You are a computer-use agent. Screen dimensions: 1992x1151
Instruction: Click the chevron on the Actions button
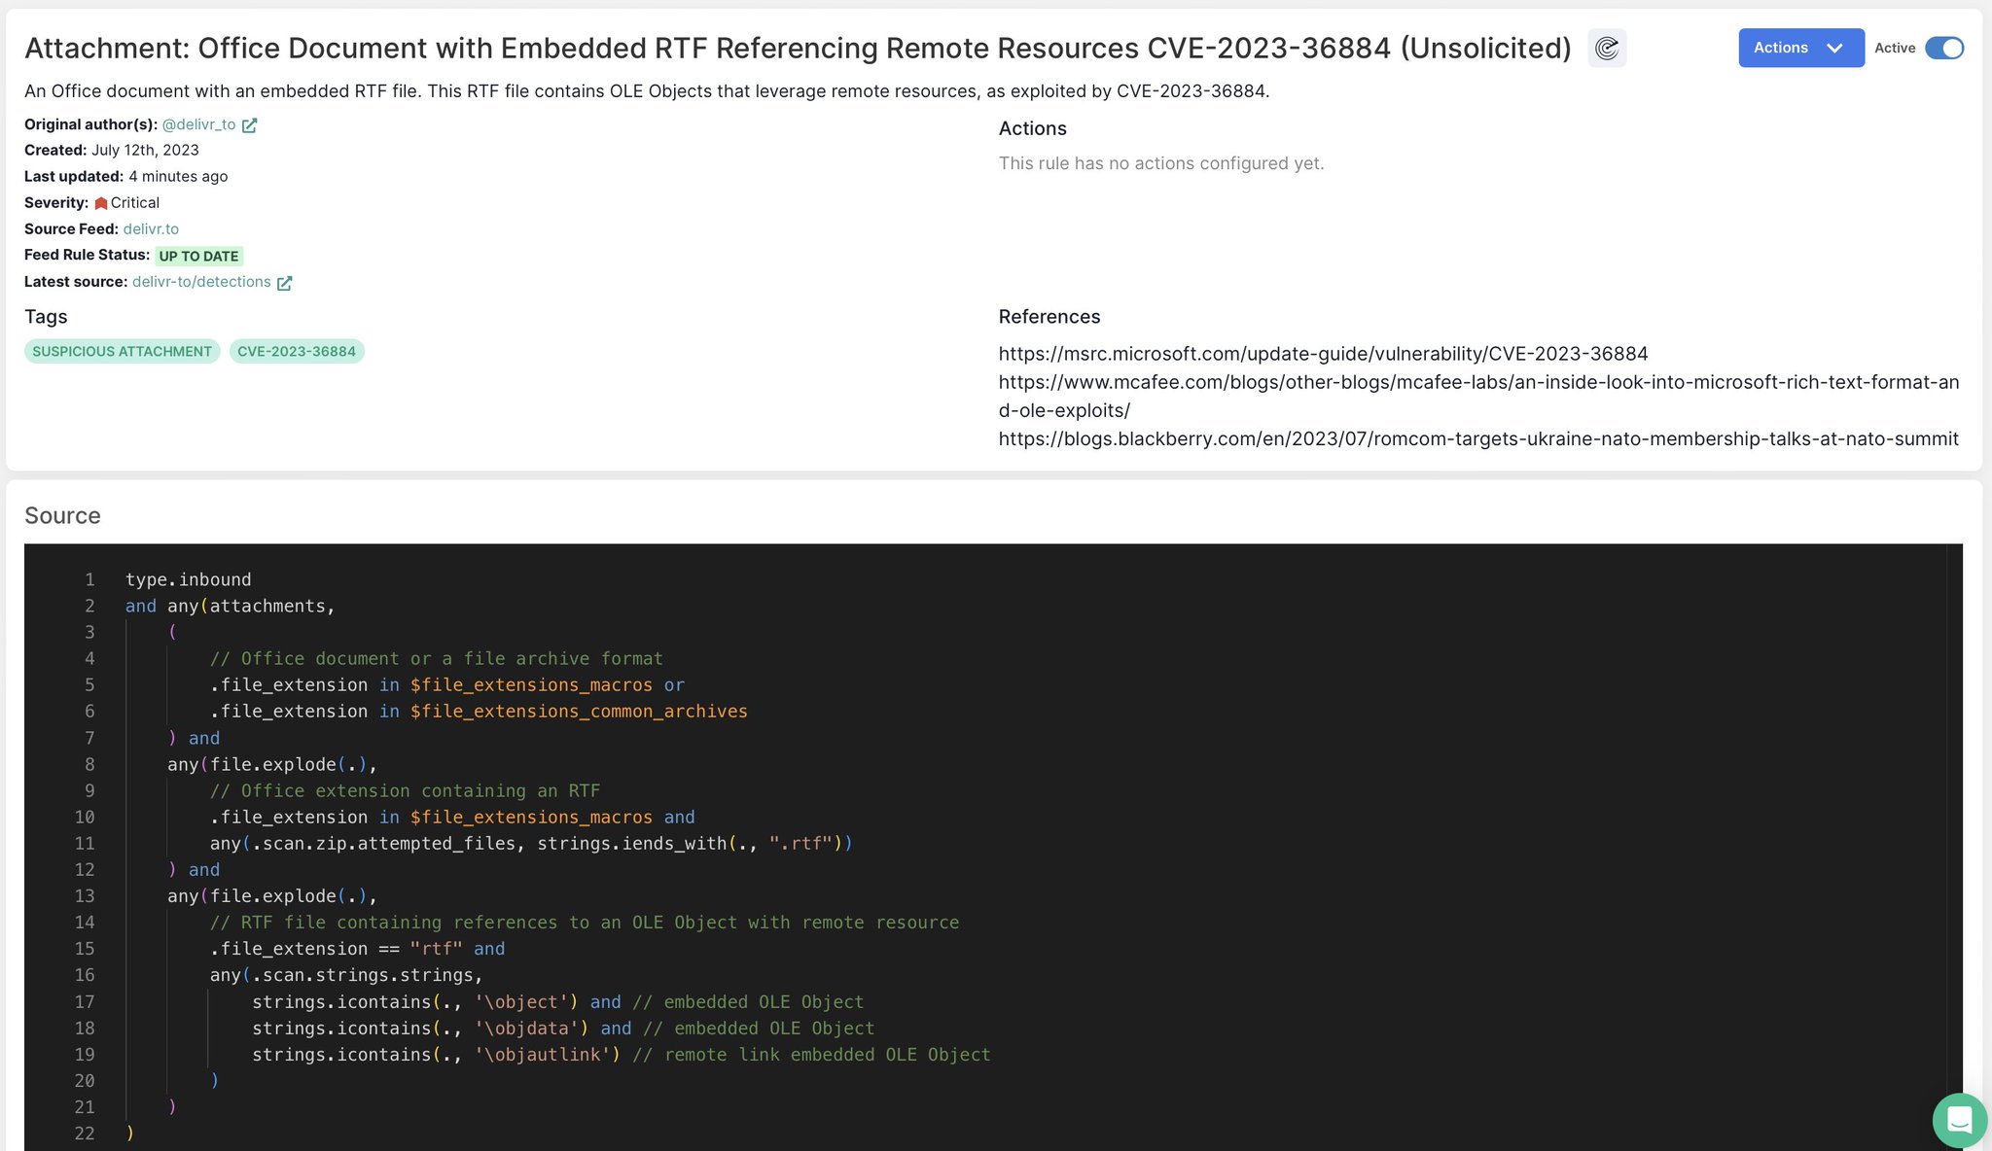1836,47
